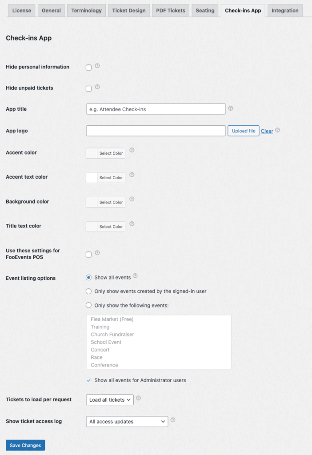Click the Accent color help icon

(132, 151)
